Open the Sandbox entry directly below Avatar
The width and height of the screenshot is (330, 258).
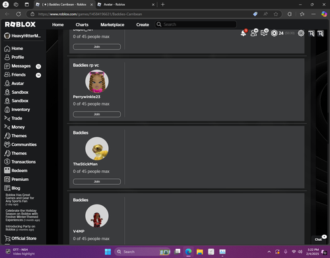(16, 92)
